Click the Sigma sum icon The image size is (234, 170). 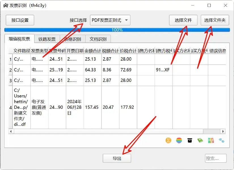pos(168,140)
